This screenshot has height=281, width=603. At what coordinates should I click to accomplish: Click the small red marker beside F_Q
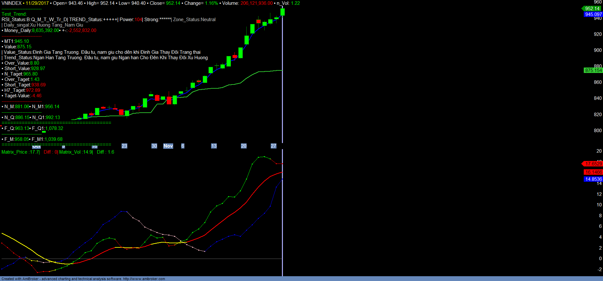pyautogui.click(x=1, y=126)
